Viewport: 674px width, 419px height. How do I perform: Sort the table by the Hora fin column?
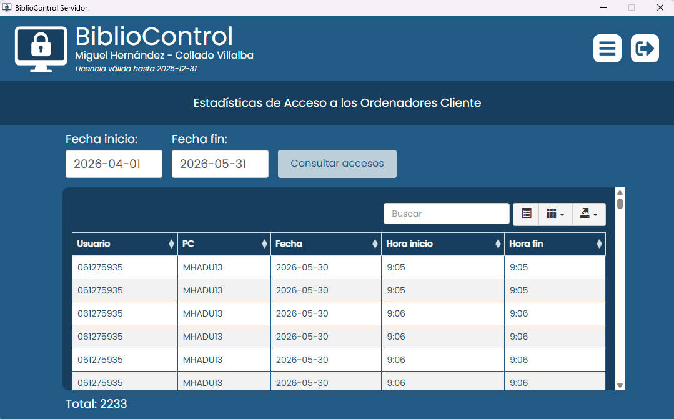pyautogui.click(x=555, y=244)
